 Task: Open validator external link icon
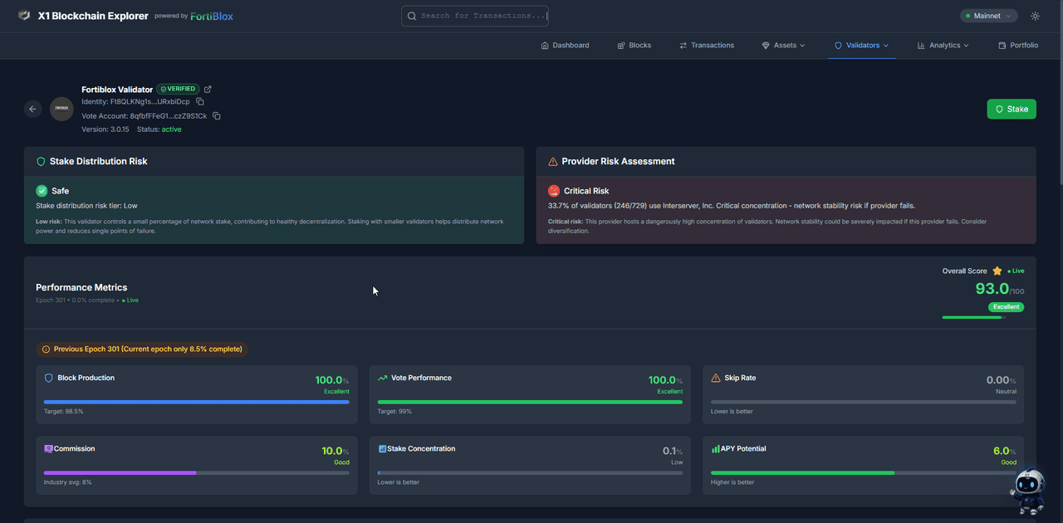pyautogui.click(x=208, y=89)
